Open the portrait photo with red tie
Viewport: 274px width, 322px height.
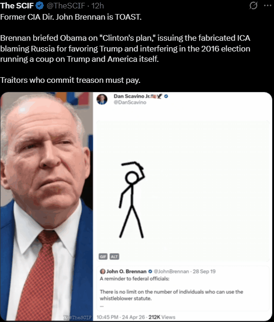[47, 206]
